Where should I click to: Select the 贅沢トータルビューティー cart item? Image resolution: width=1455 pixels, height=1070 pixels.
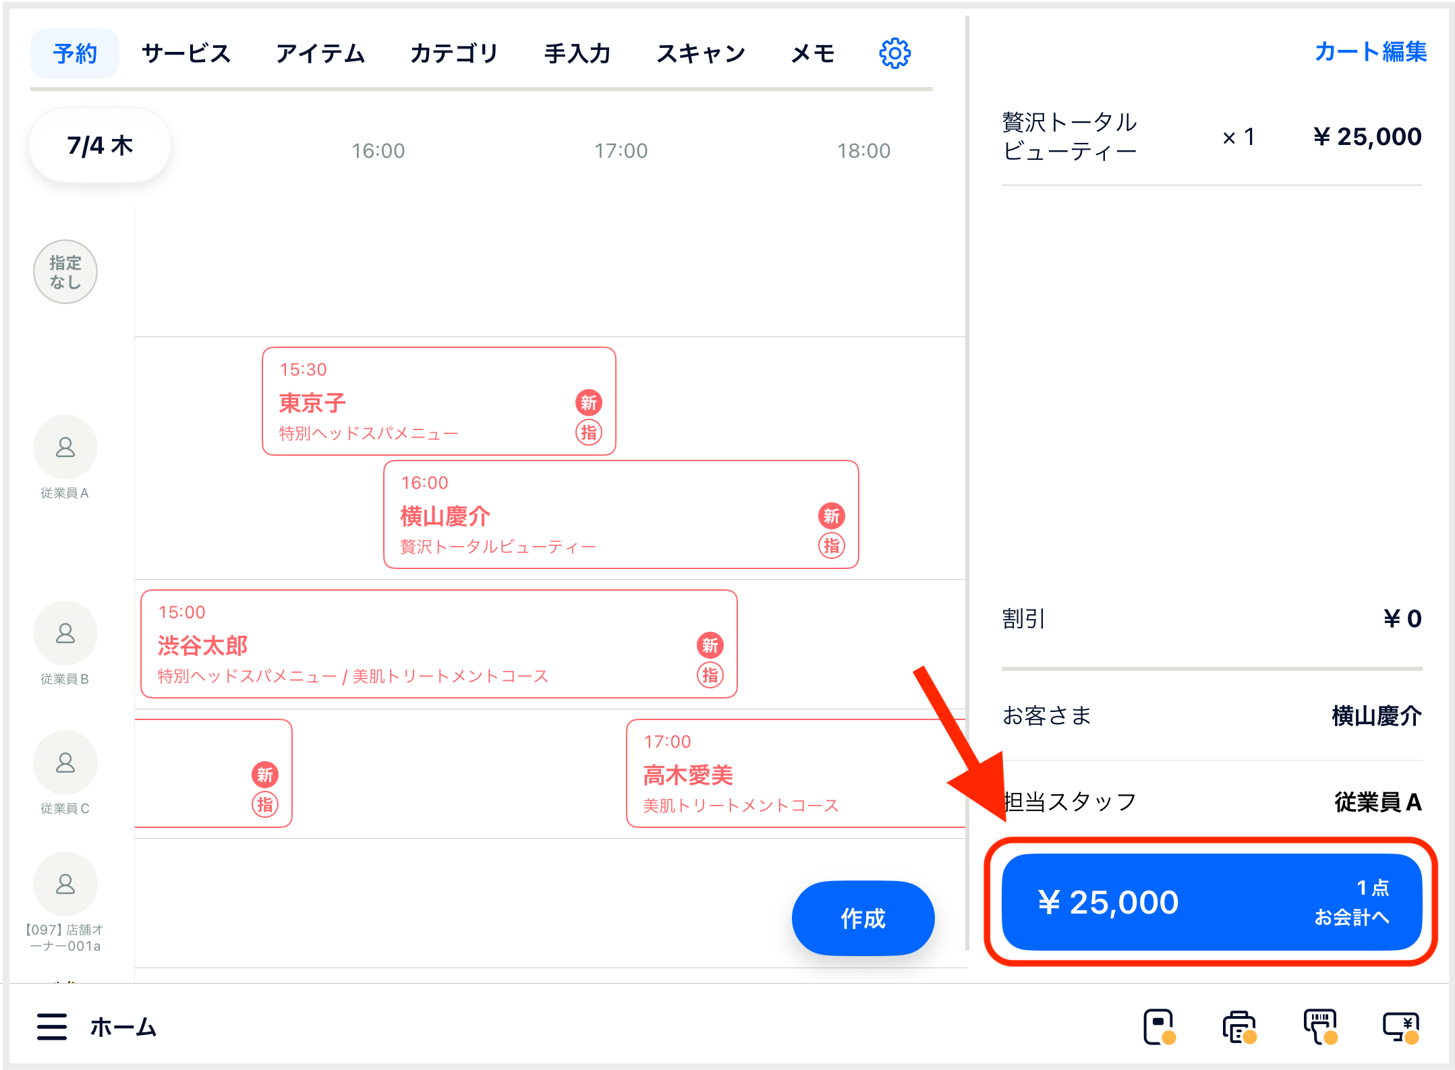1211,137
